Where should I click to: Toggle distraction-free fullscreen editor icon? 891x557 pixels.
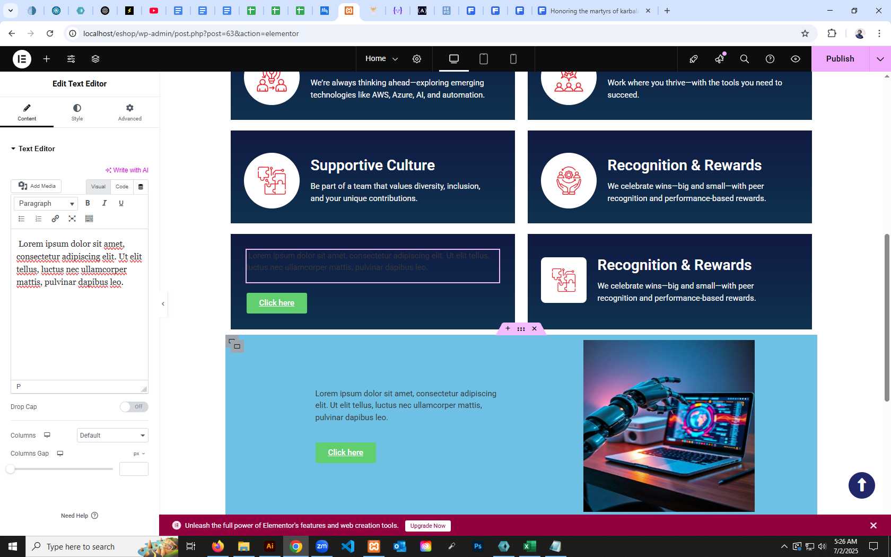pyautogui.click(x=72, y=219)
